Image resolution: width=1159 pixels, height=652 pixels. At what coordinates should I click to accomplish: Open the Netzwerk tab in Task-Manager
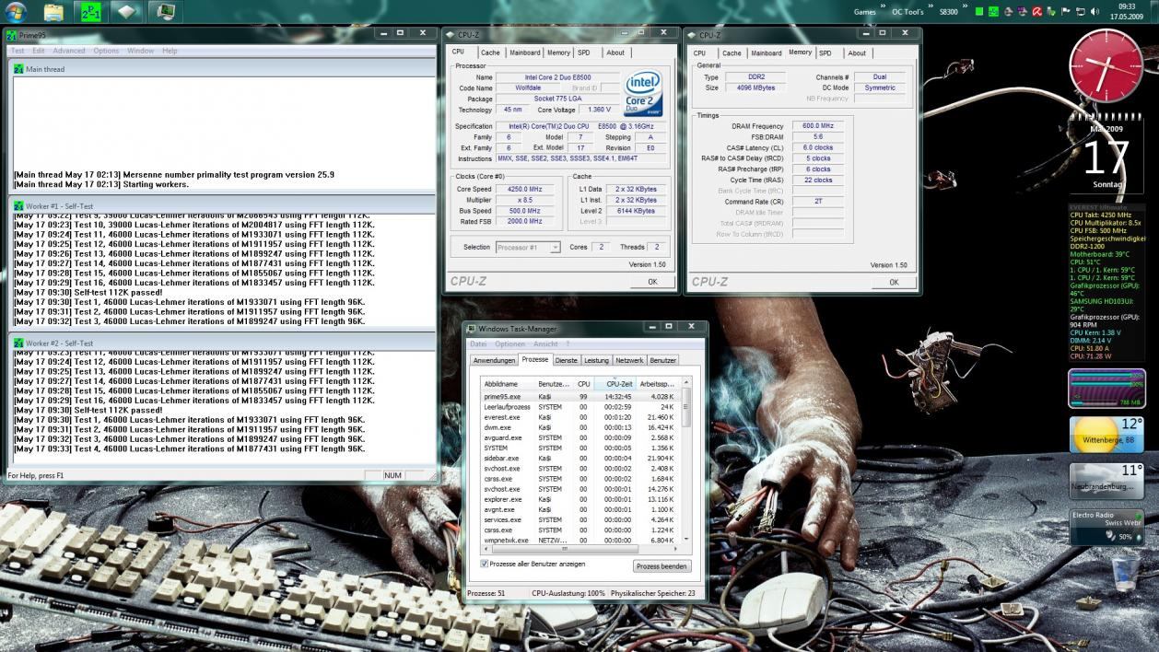[630, 360]
